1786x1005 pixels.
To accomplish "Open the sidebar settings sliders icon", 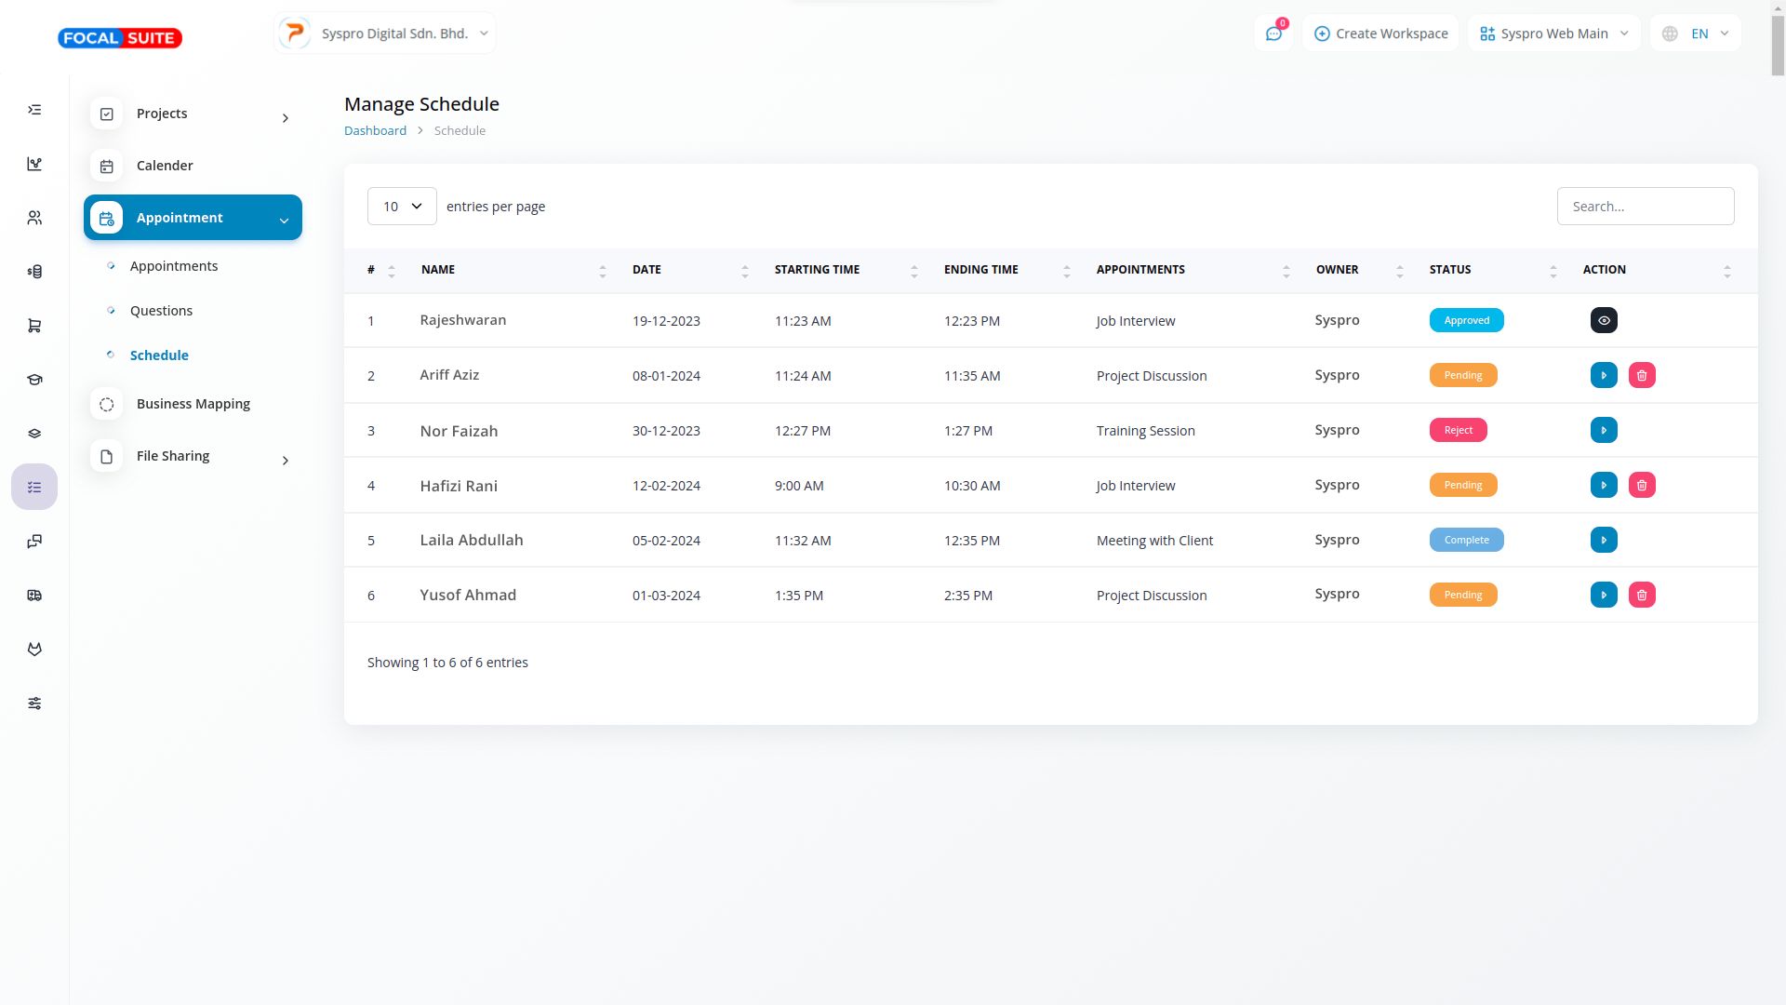I will pyautogui.click(x=34, y=703).
